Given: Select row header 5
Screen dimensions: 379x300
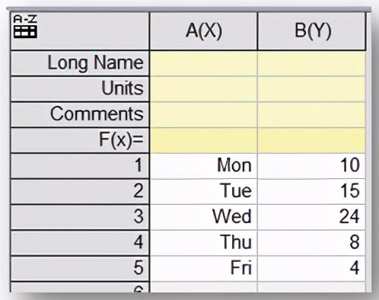Looking at the screenshot, I should 80,269.
